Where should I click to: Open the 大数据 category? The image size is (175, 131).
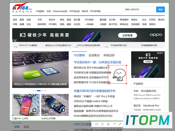[x=103, y=24]
